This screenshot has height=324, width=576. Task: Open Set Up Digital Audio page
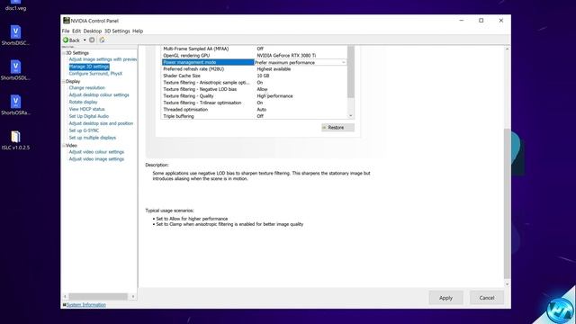click(x=89, y=116)
